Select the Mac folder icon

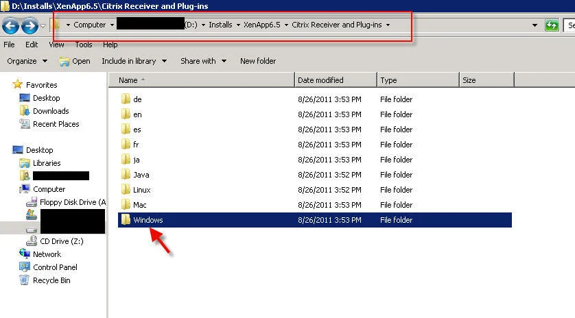[x=126, y=204]
